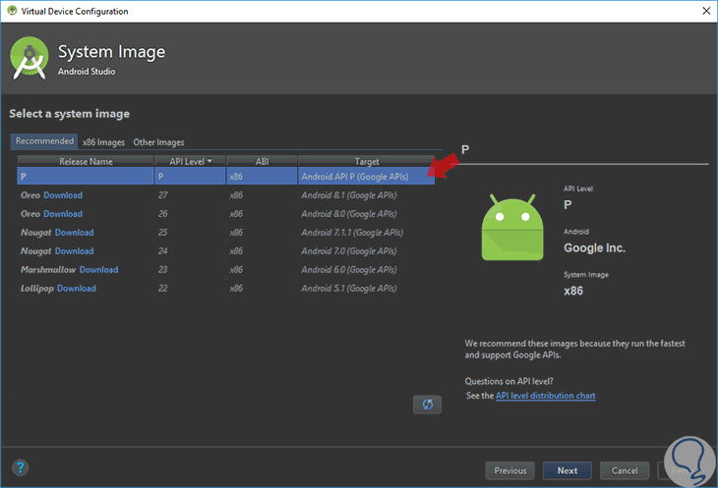Select the Android 5.1 (Google APIs) row

click(x=226, y=289)
